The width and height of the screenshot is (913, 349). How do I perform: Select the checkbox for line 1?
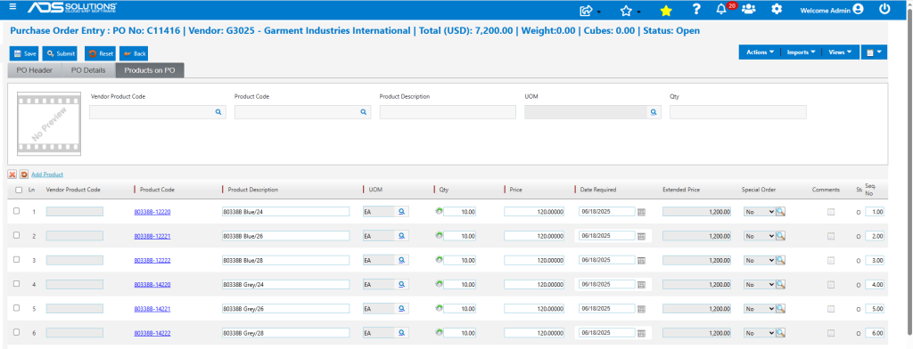pos(16,211)
